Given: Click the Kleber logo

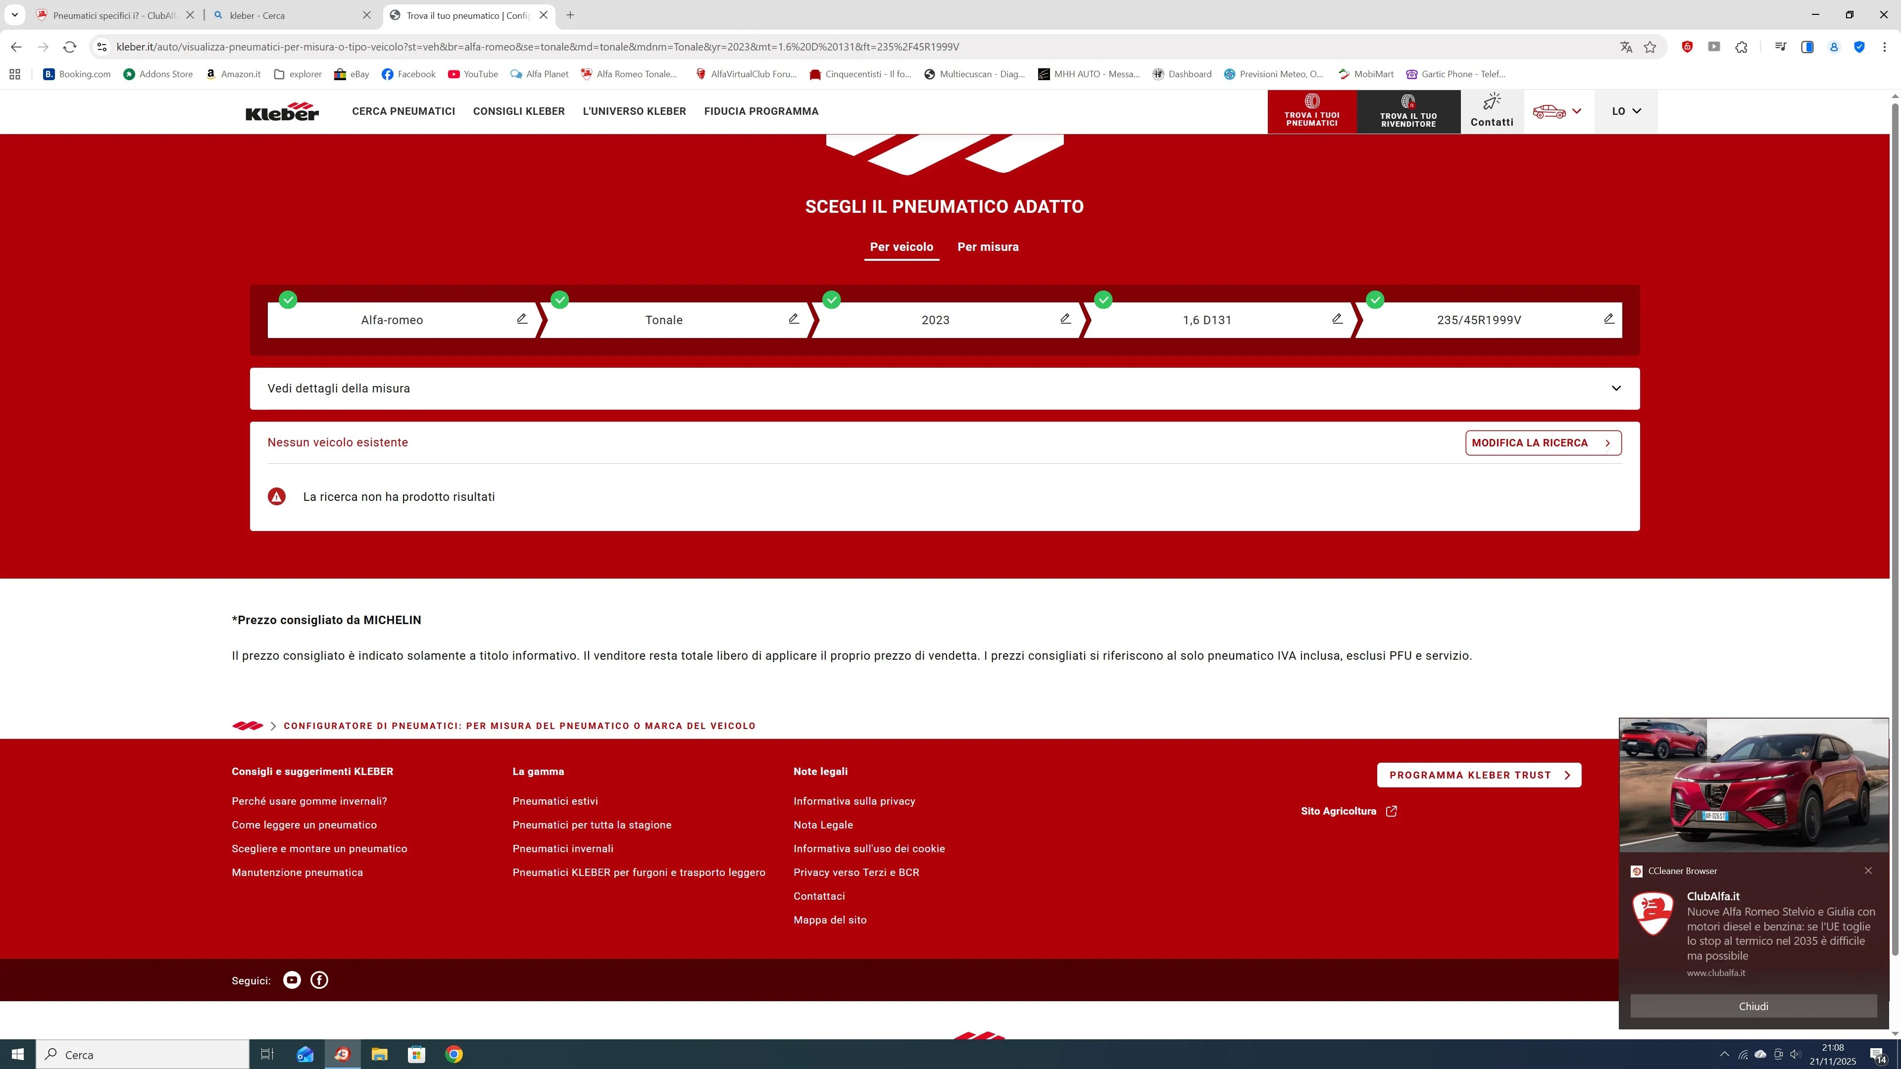Looking at the screenshot, I should (281, 111).
